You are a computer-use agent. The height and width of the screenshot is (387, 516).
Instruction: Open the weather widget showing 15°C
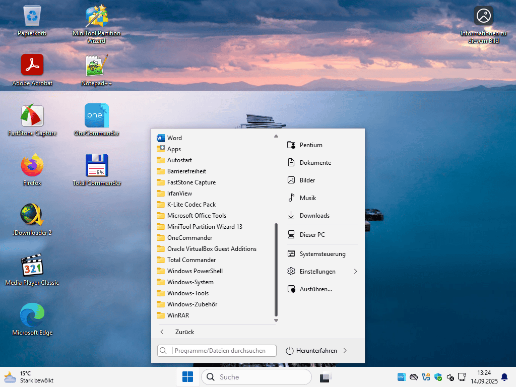pyautogui.click(x=29, y=377)
